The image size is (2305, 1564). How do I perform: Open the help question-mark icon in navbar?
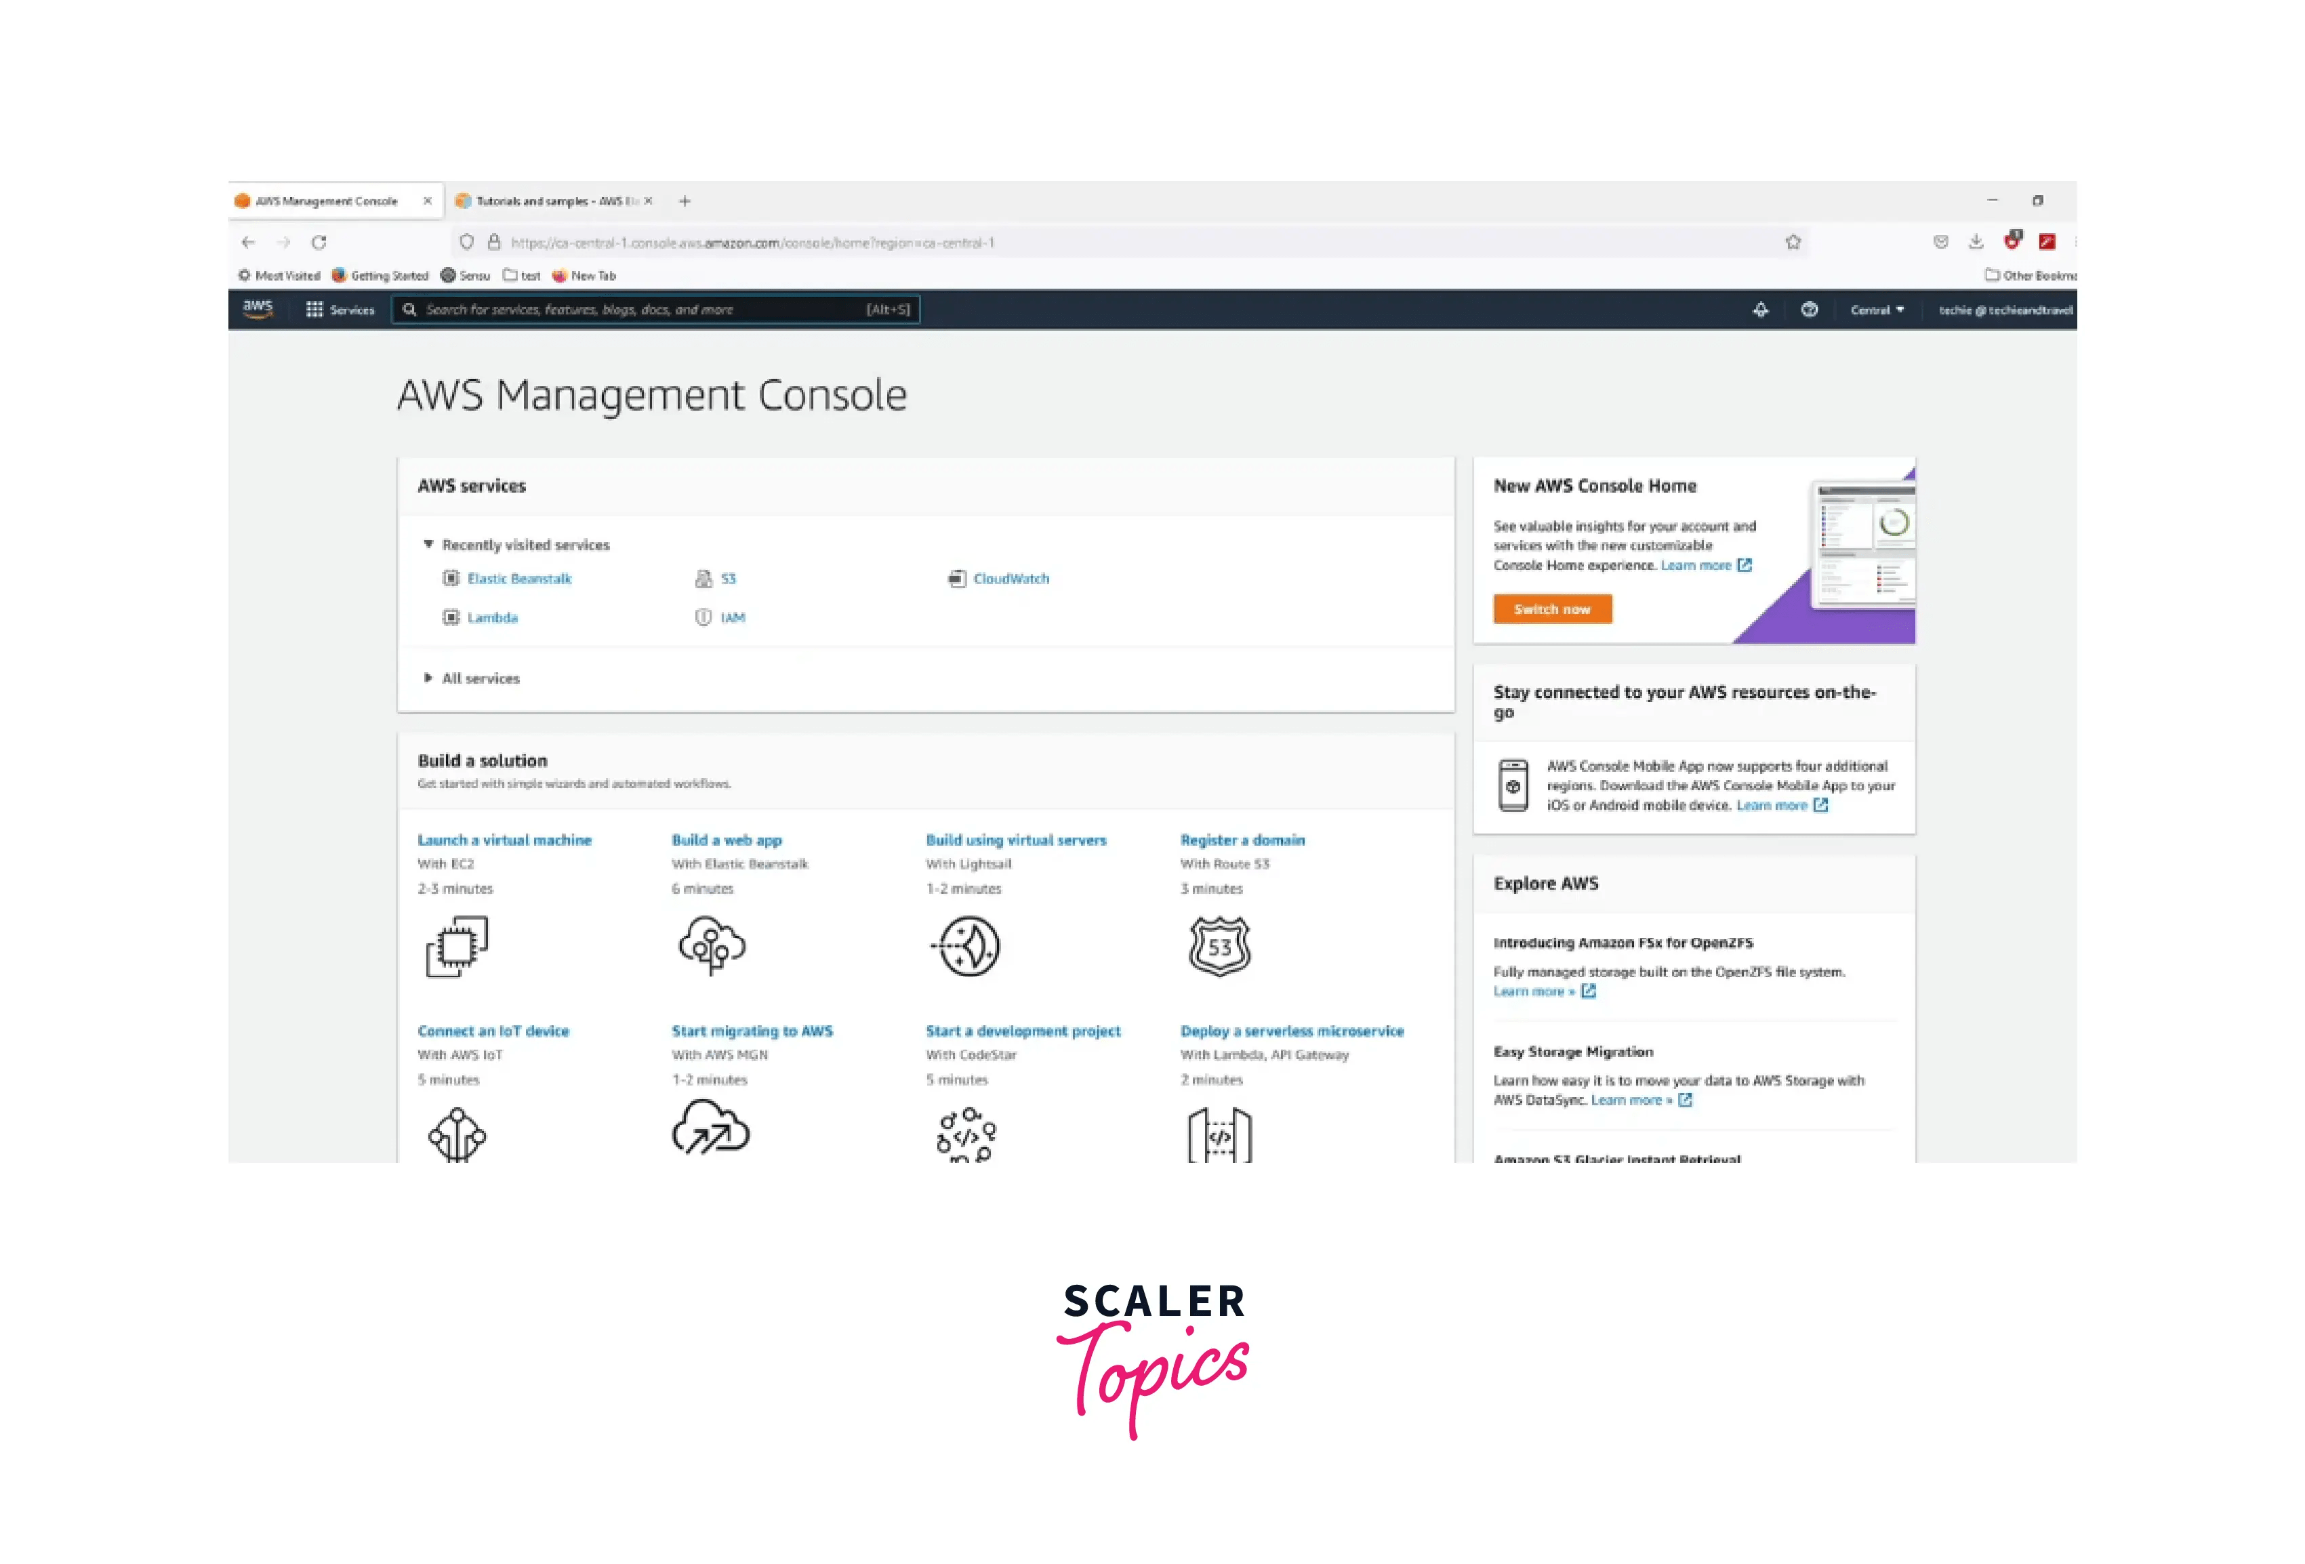click(1809, 310)
